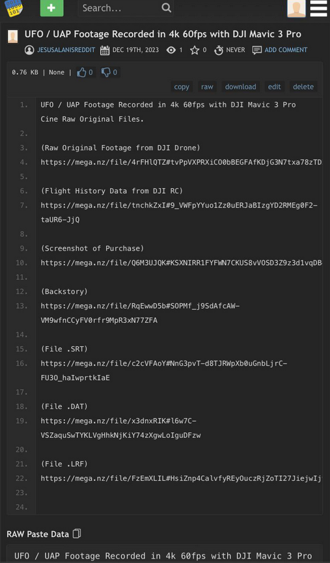The height and width of the screenshot is (563, 330).
Task: Click in the Search field
Action: coord(120,8)
